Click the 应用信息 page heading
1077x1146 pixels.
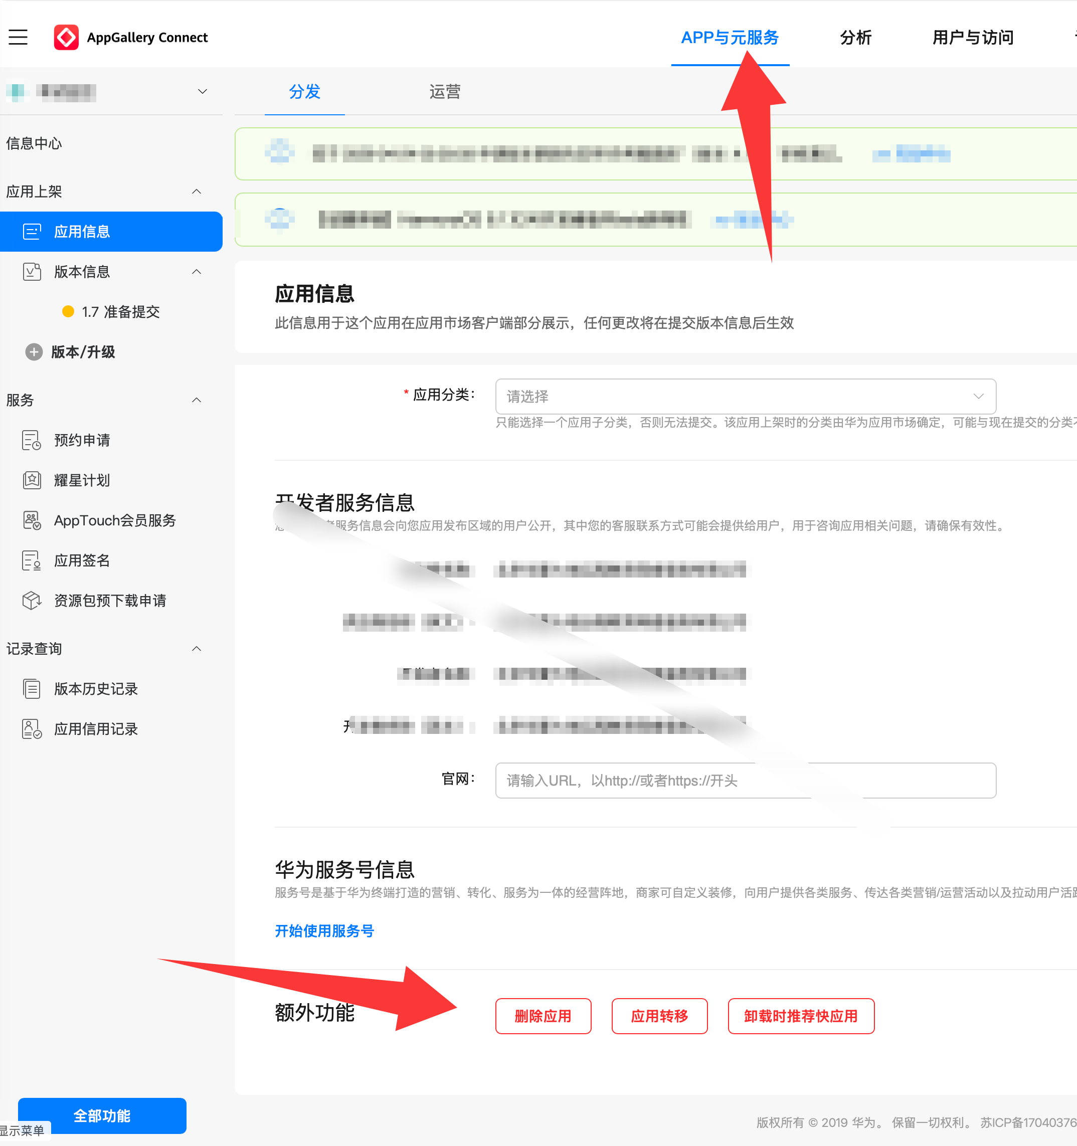coord(314,294)
